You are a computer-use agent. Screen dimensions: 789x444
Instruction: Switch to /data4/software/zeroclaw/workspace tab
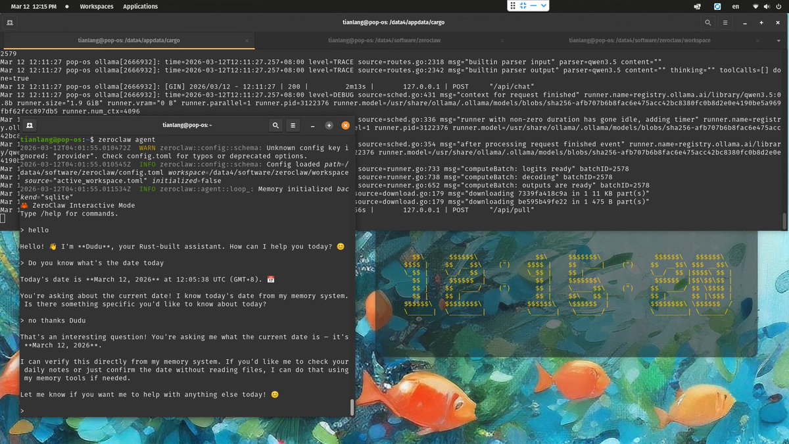(640, 40)
